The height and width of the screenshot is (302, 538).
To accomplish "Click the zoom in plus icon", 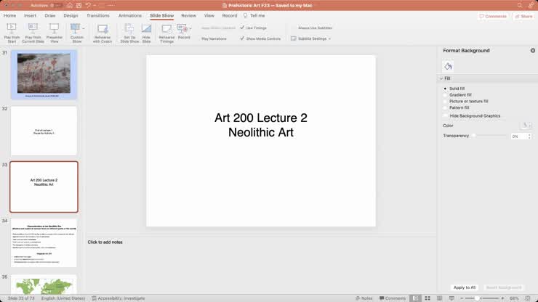I will [502, 298].
